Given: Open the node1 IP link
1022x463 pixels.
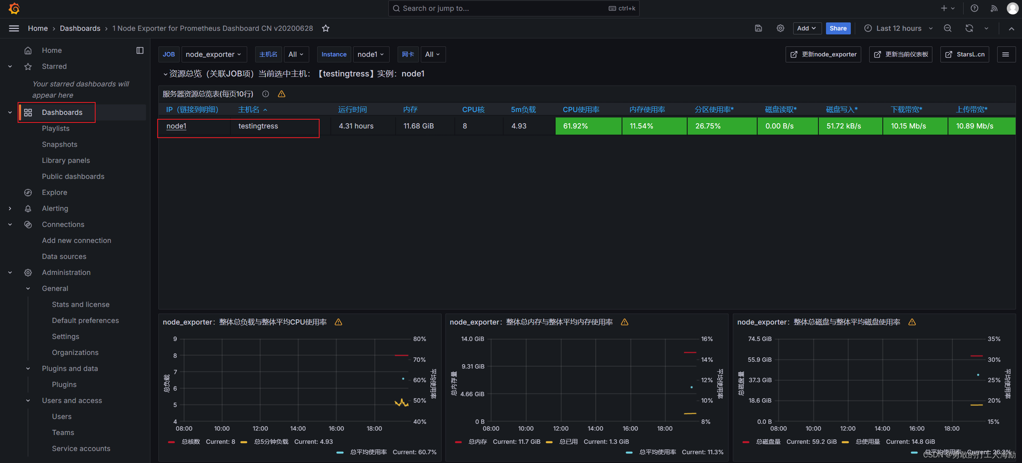Looking at the screenshot, I should pos(176,126).
